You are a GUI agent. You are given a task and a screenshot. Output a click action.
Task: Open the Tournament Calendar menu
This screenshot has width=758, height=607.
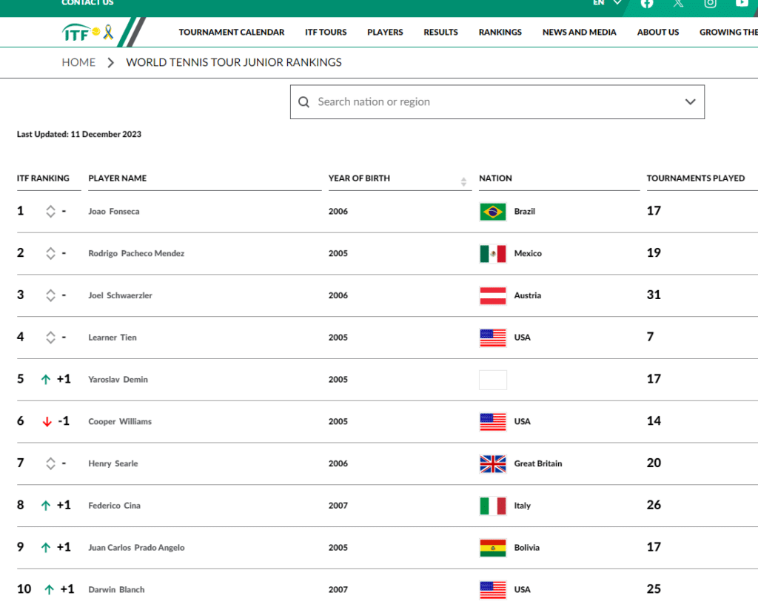[231, 33]
